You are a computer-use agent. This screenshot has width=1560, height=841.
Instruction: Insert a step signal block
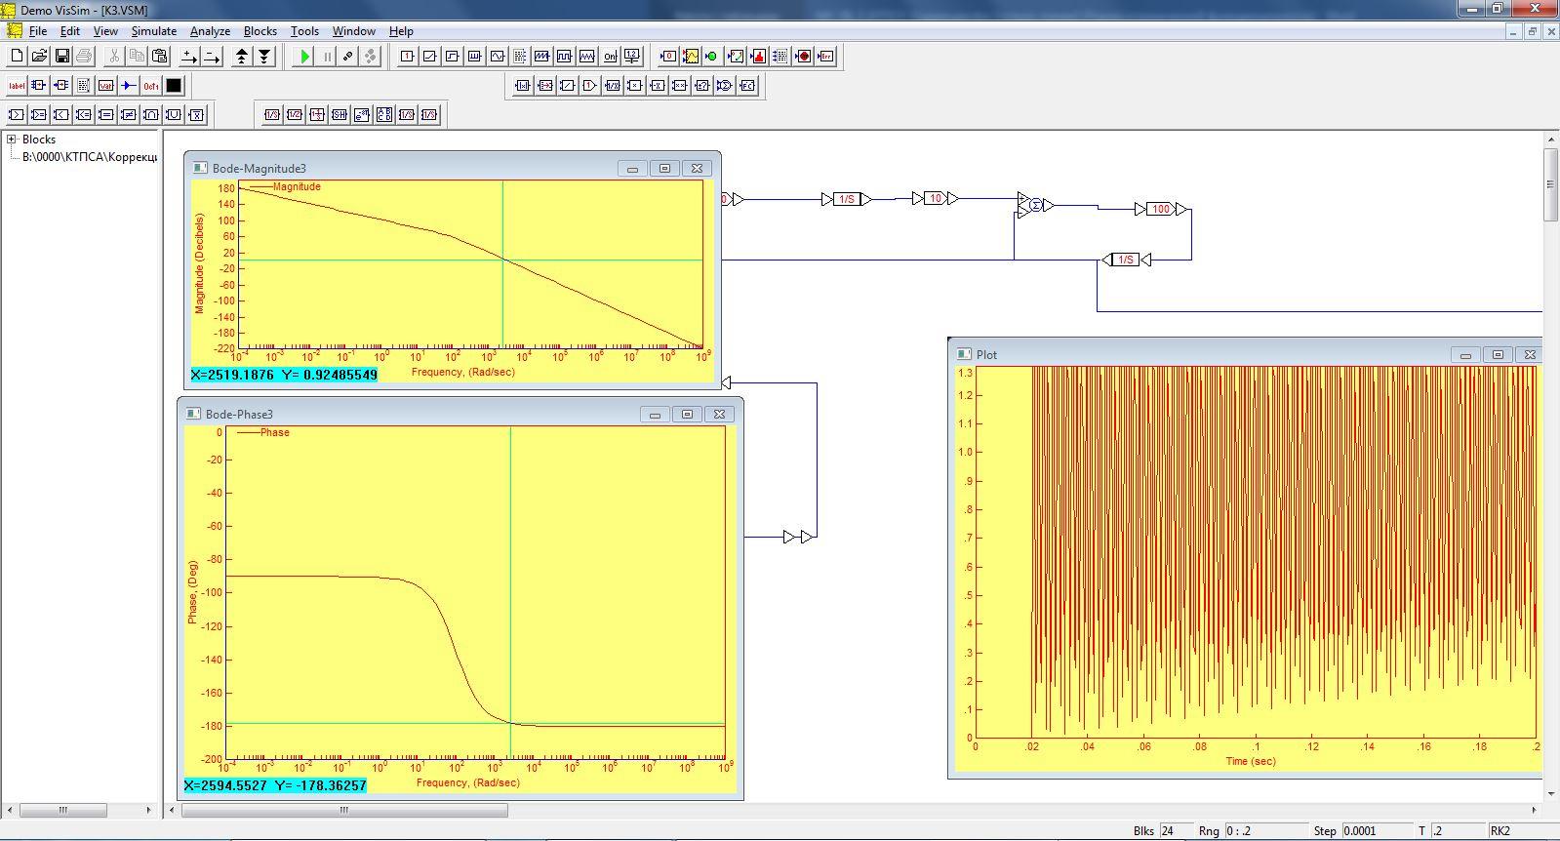[452, 57]
